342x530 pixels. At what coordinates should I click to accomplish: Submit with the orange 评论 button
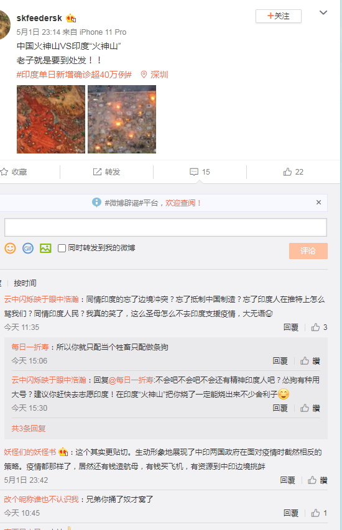click(308, 251)
